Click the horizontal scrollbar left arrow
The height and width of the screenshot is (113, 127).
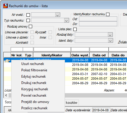pos(6,95)
